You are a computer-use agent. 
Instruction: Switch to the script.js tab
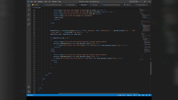[36, 5]
